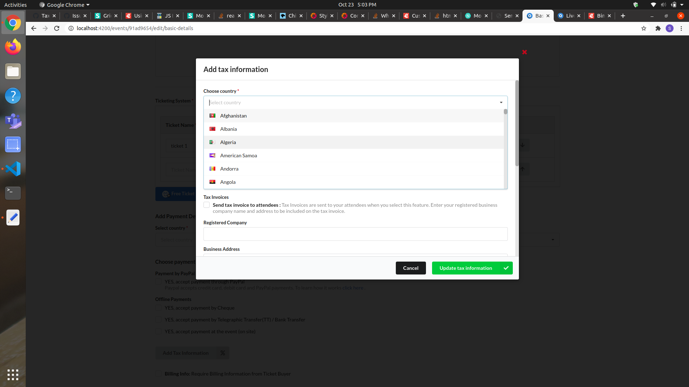689x387 pixels.
Task: Open Chrome extensions puzzle icon
Action: pyautogui.click(x=658, y=28)
